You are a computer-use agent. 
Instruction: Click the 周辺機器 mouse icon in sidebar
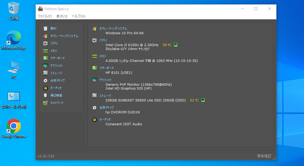[x=45, y=95]
